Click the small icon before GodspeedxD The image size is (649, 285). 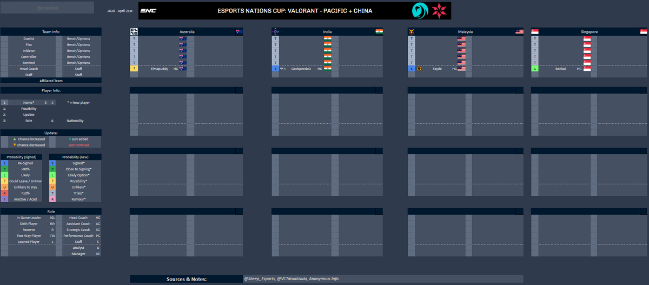tap(283, 69)
